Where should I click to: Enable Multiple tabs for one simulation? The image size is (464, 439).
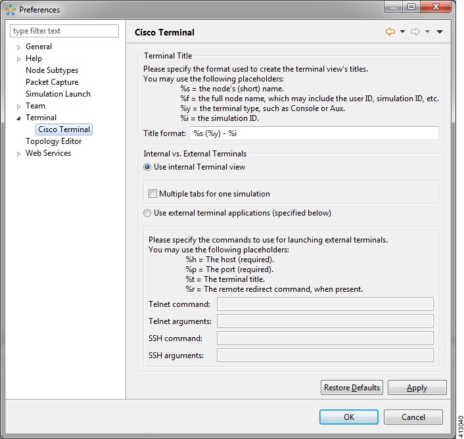coord(152,194)
